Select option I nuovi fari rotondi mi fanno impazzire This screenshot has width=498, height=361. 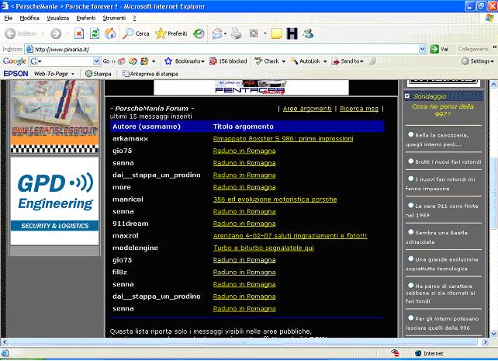pyautogui.click(x=411, y=179)
